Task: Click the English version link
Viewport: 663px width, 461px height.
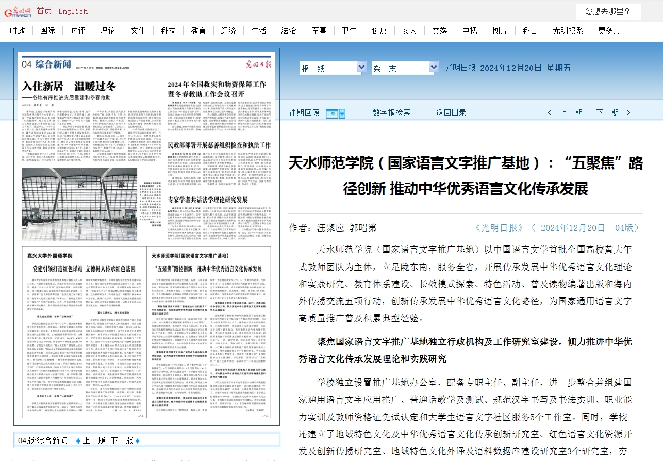Action: coord(73,11)
